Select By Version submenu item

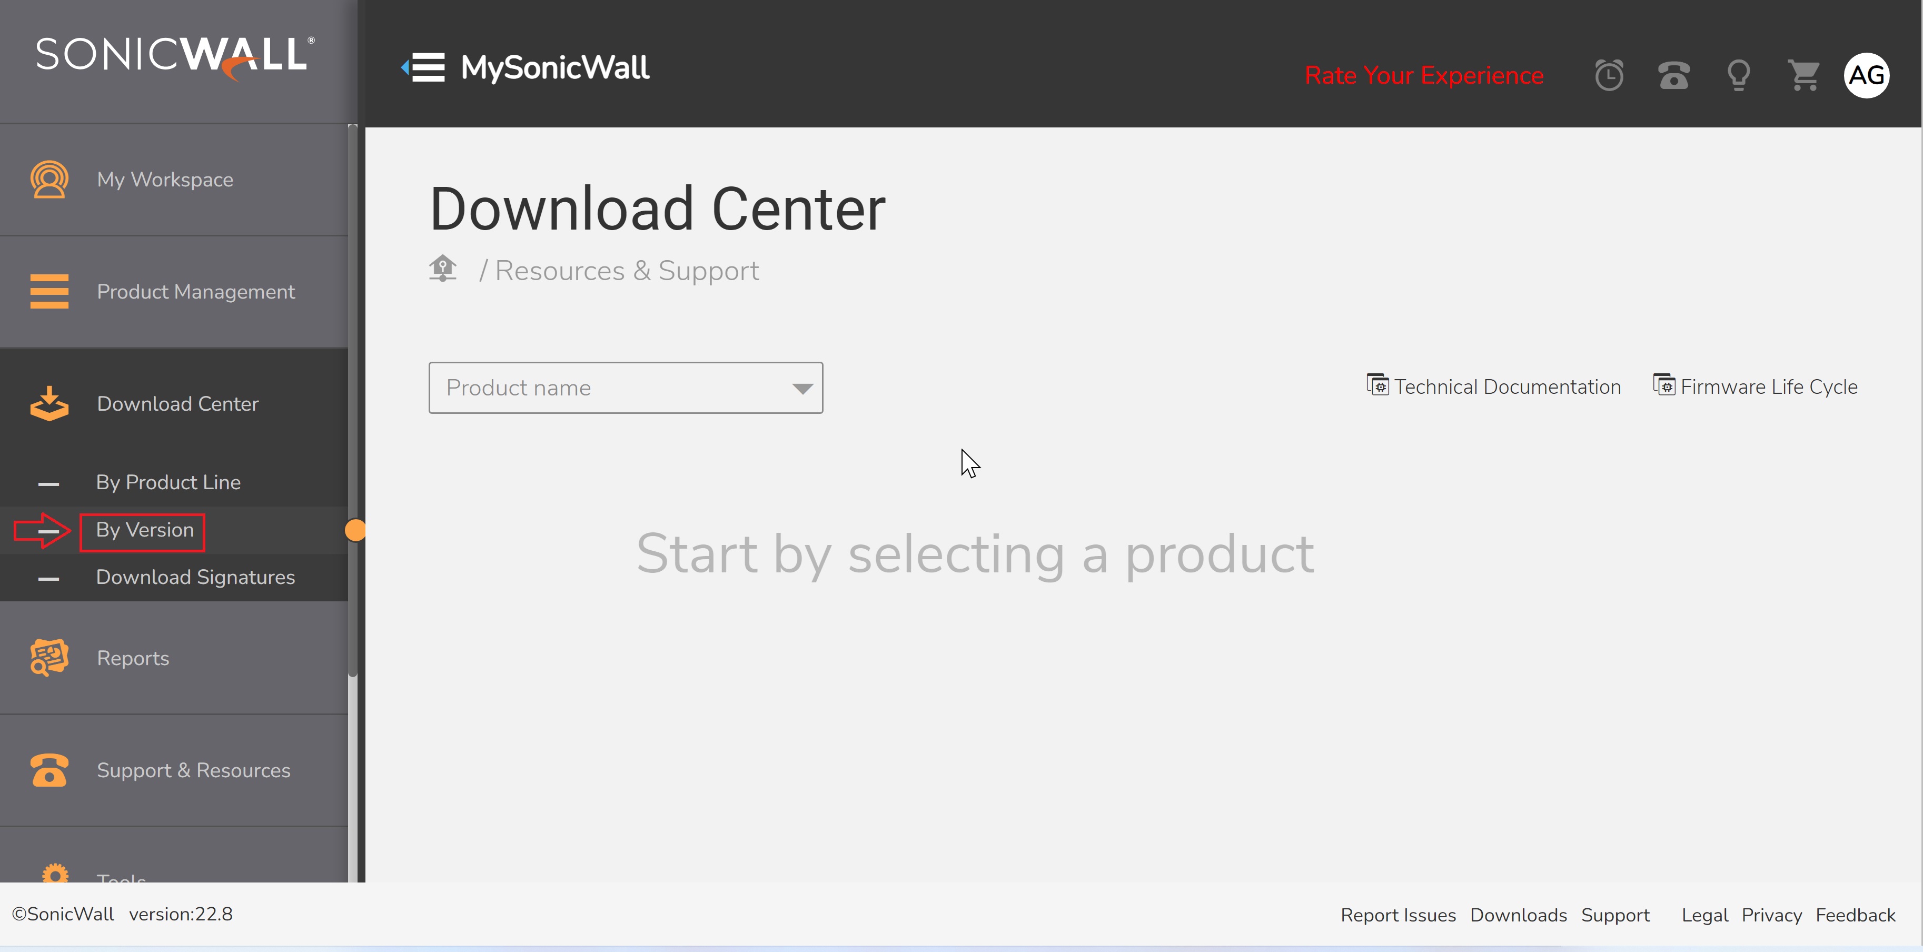174,530
